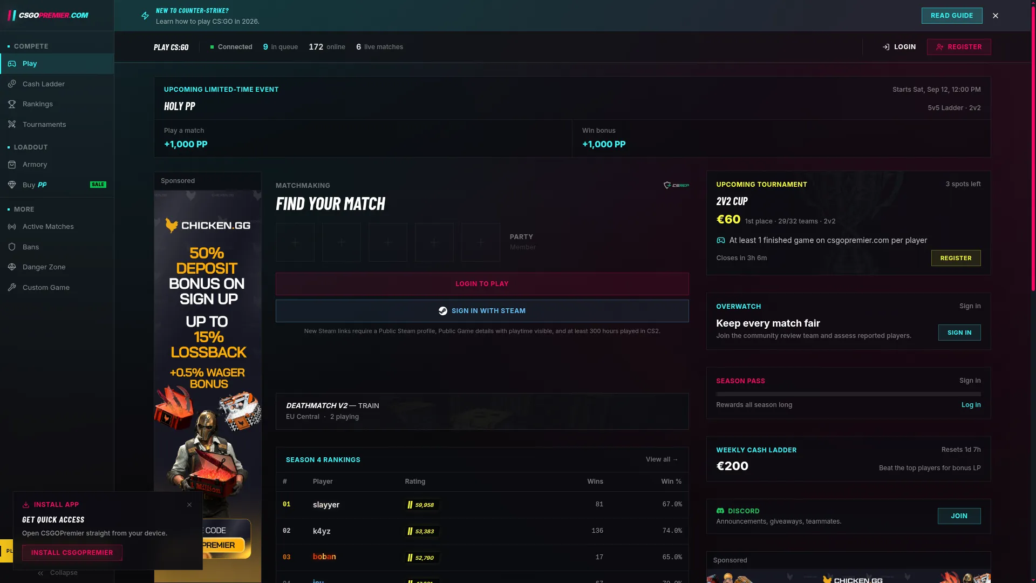Open the Read Guide button
Screen dimensions: 1036x583
pos(952,16)
